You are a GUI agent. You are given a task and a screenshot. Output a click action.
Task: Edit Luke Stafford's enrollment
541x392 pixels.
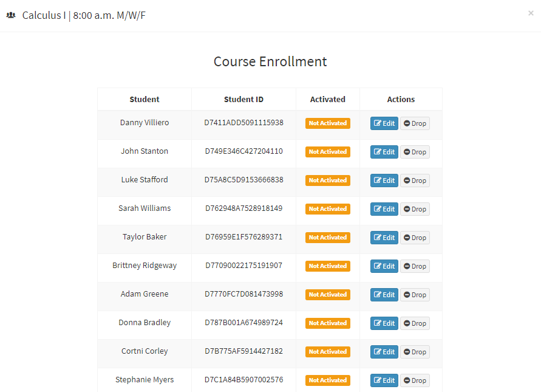(384, 181)
